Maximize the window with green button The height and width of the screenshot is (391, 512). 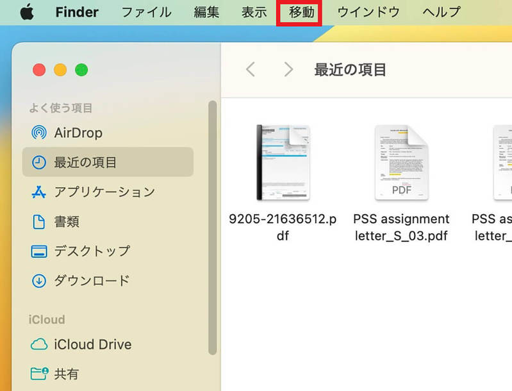tap(81, 70)
